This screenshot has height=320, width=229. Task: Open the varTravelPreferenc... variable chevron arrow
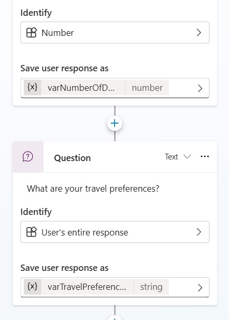click(200, 288)
